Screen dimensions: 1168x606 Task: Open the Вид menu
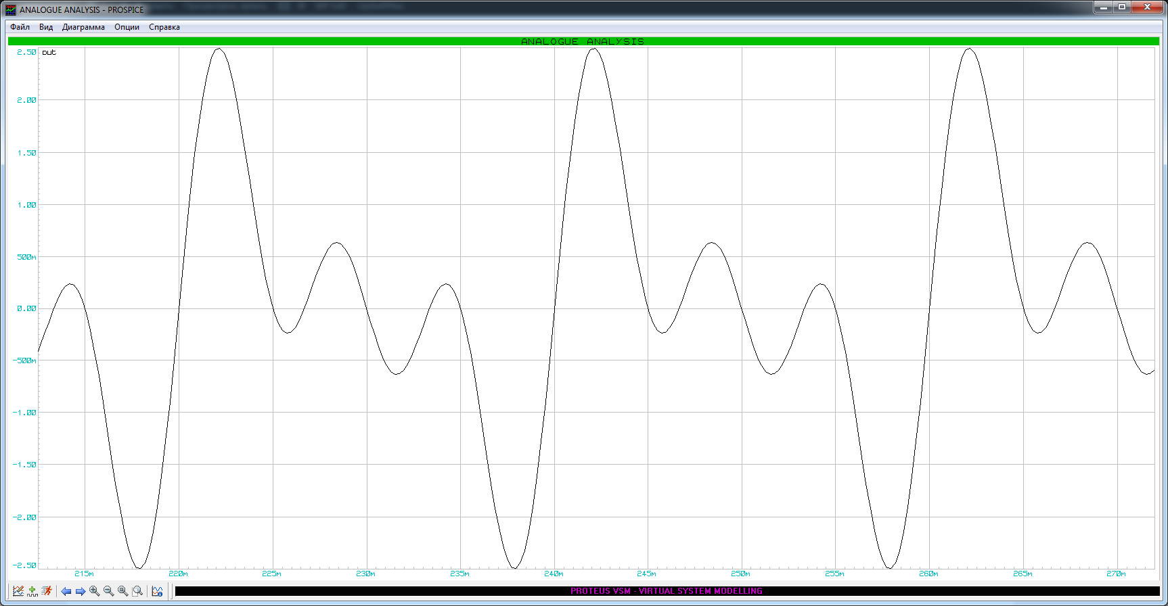coord(46,27)
